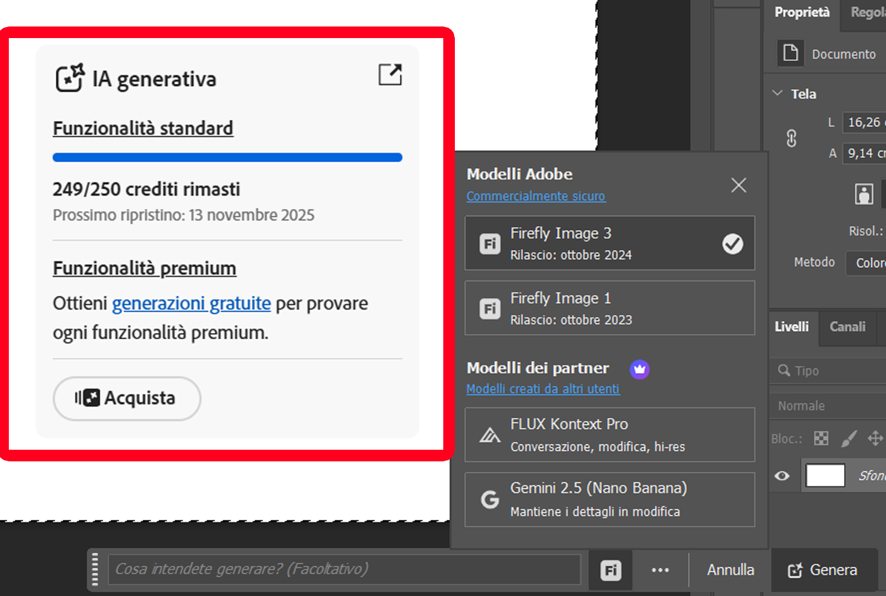Viewport: 886px width, 596px height.
Task: Click the 'Prossimo ripristino: 13 novembre 2025' text
Action: click(184, 215)
